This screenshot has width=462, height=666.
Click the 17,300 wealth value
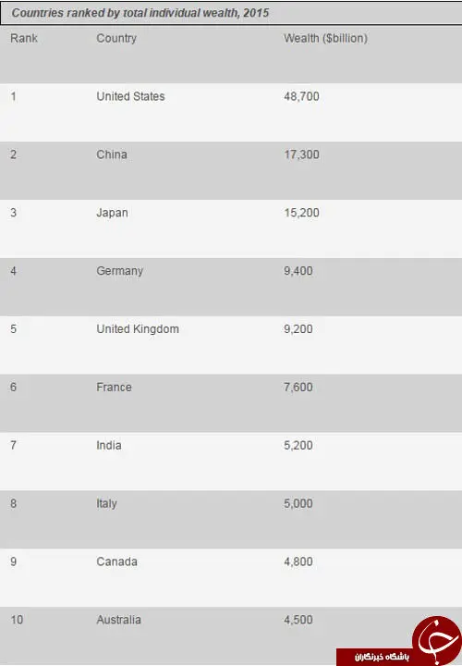(301, 154)
